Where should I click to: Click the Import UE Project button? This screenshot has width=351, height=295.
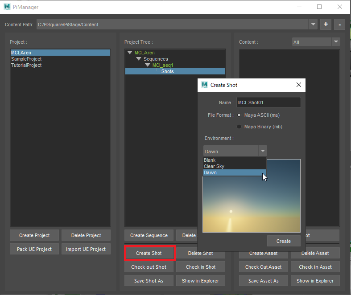pos(86,249)
